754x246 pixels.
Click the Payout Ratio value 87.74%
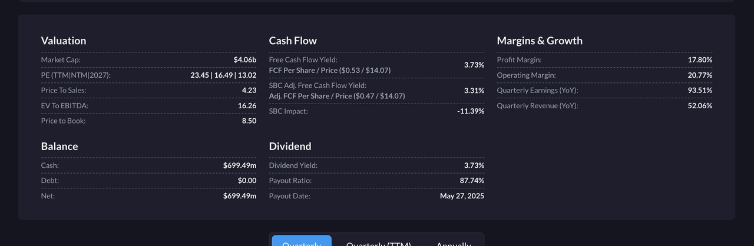(472, 180)
